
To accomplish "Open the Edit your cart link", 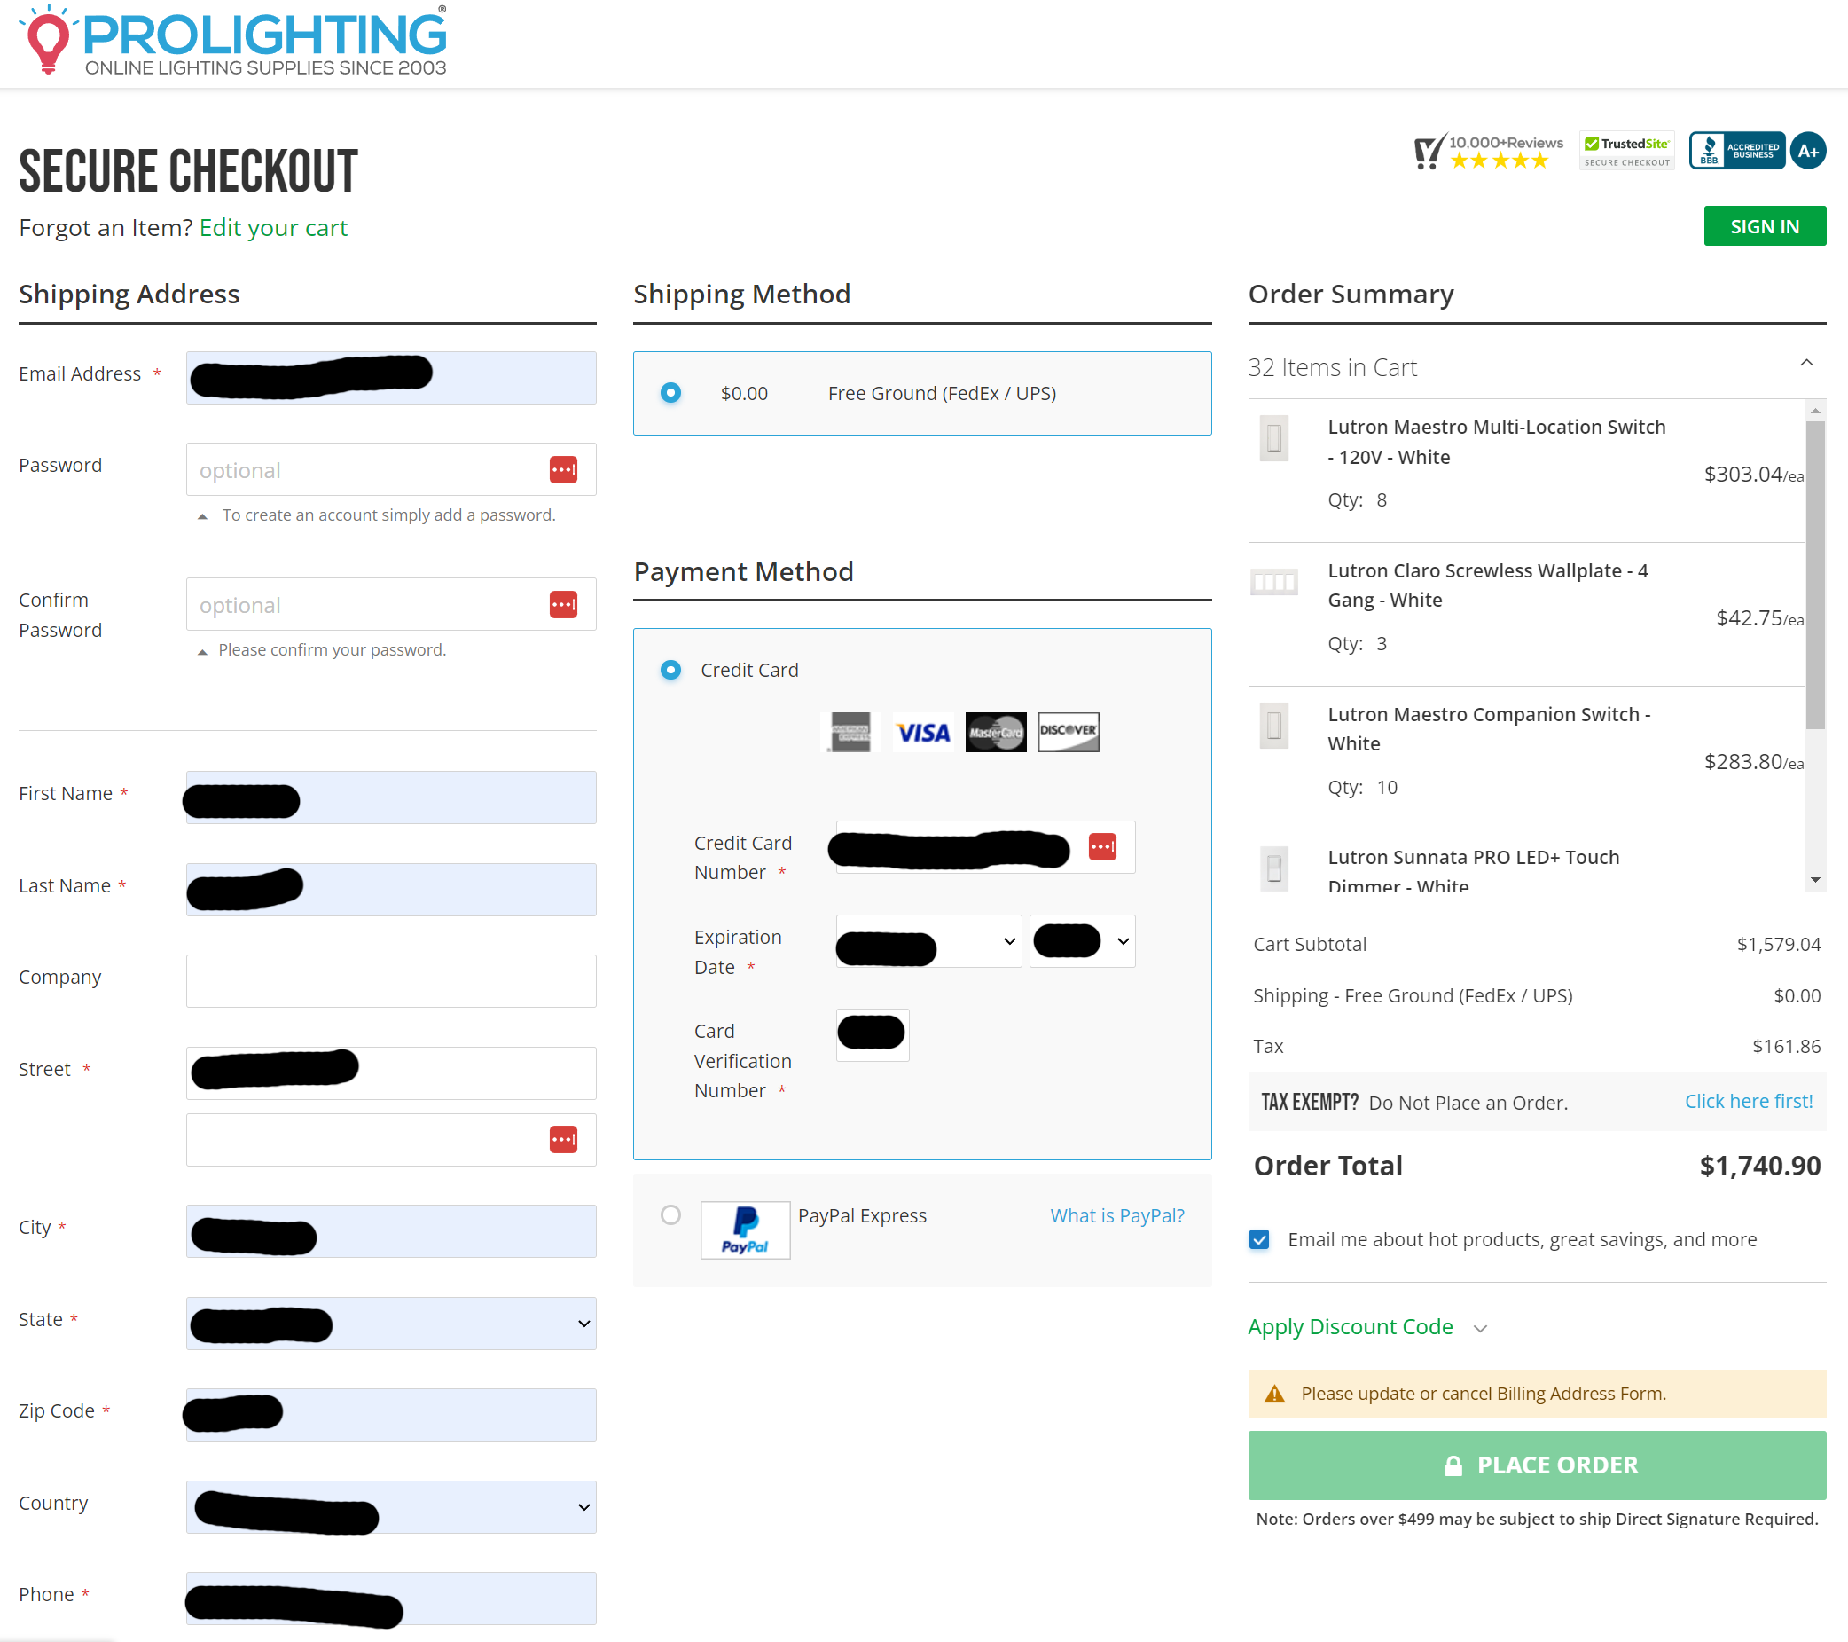I will point(273,228).
